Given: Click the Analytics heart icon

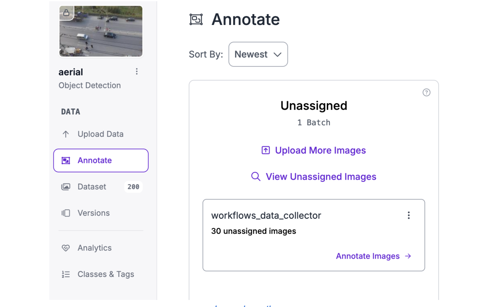Looking at the screenshot, I should click(66, 248).
